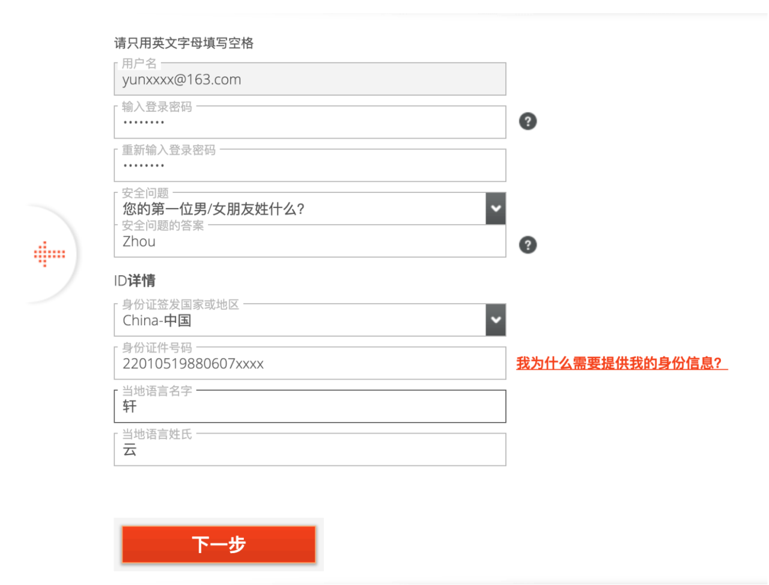Click the 身份证件号码 ID number field
Screen dimensions: 769x585
click(x=310, y=363)
